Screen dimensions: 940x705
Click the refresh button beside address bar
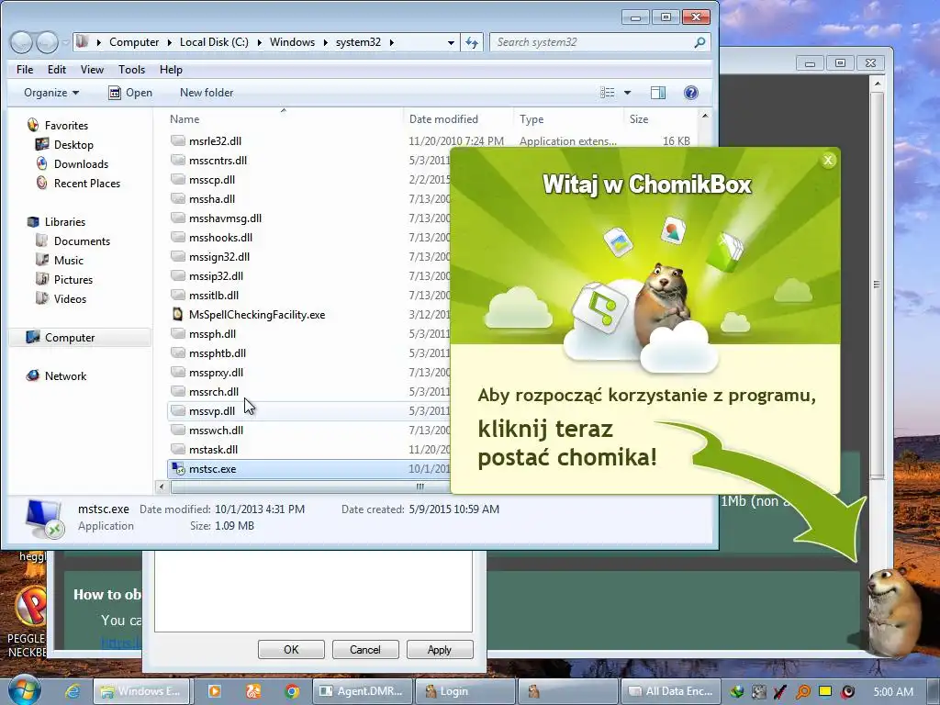click(473, 42)
